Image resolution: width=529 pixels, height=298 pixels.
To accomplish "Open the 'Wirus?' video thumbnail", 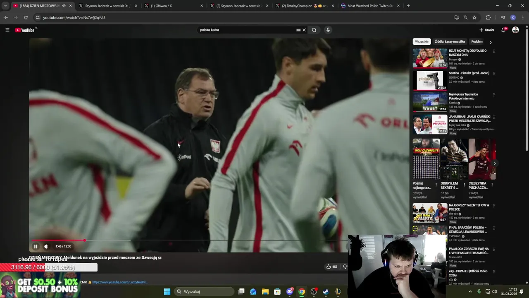I will tap(430, 102).
